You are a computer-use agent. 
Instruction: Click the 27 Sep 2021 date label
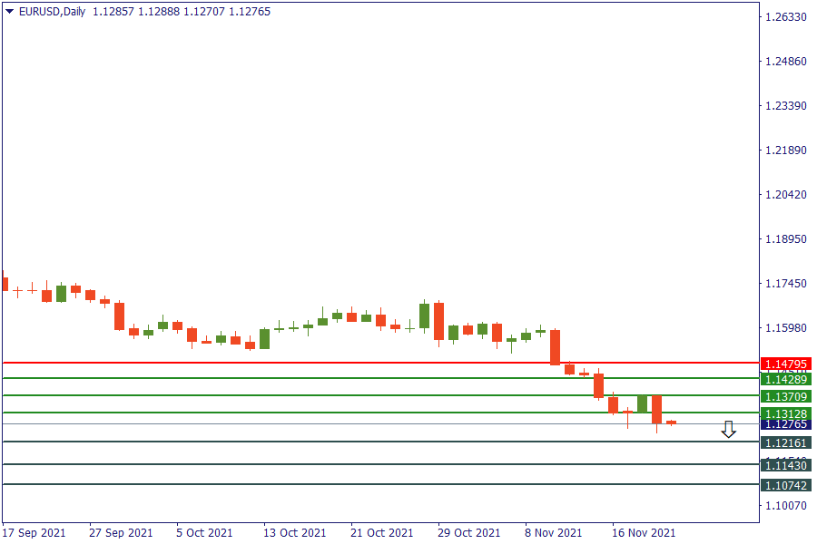121,533
